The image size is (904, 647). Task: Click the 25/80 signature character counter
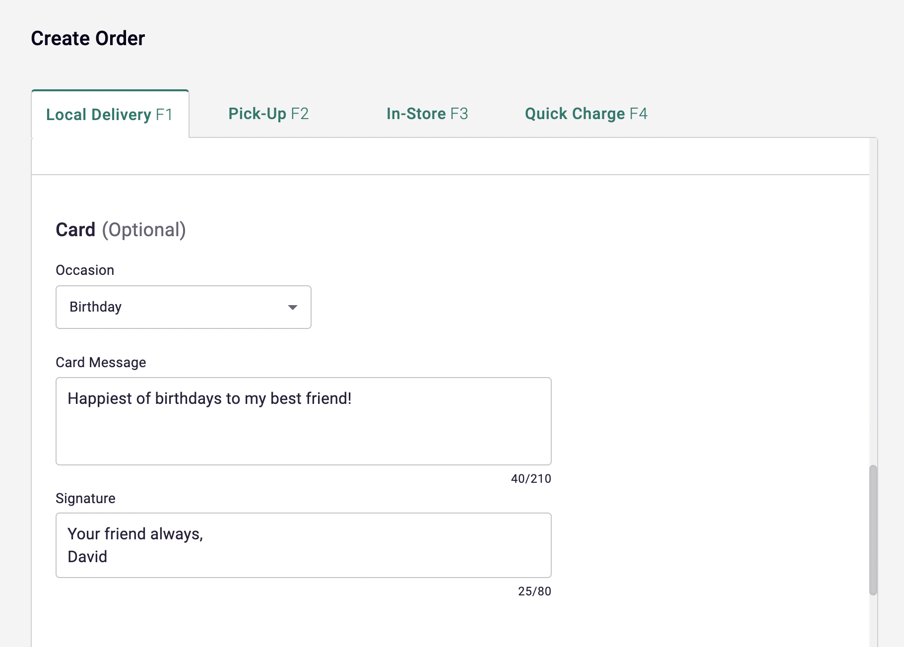tap(534, 591)
